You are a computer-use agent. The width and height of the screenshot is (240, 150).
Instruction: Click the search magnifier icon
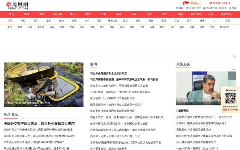[177, 8]
